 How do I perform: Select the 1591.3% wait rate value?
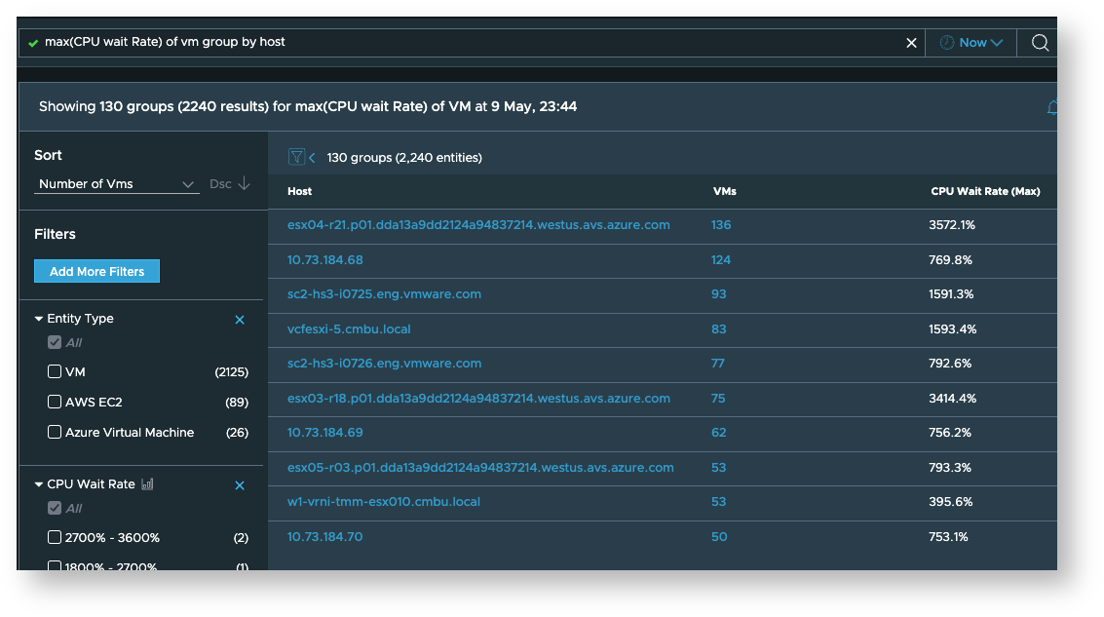[x=951, y=294]
